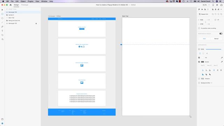Select the Start Trial text layer
This screenshot has height=126, width=224.
click(23, 18)
